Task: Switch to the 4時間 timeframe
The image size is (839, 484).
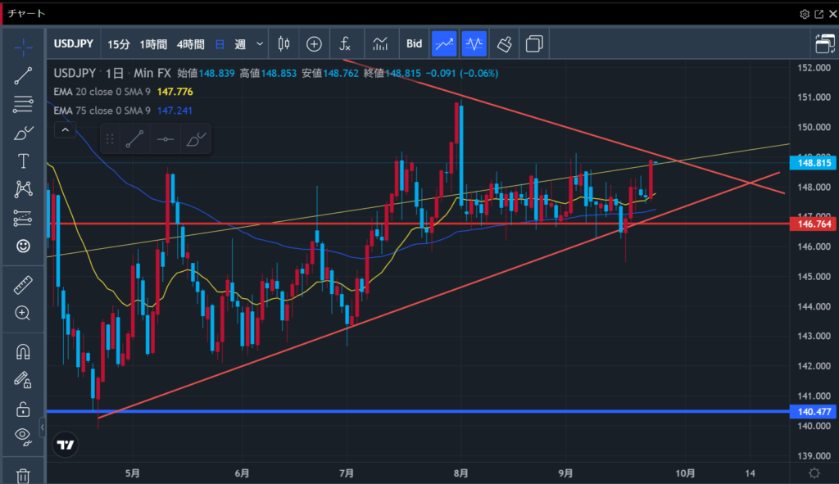Action: click(x=190, y=43)
